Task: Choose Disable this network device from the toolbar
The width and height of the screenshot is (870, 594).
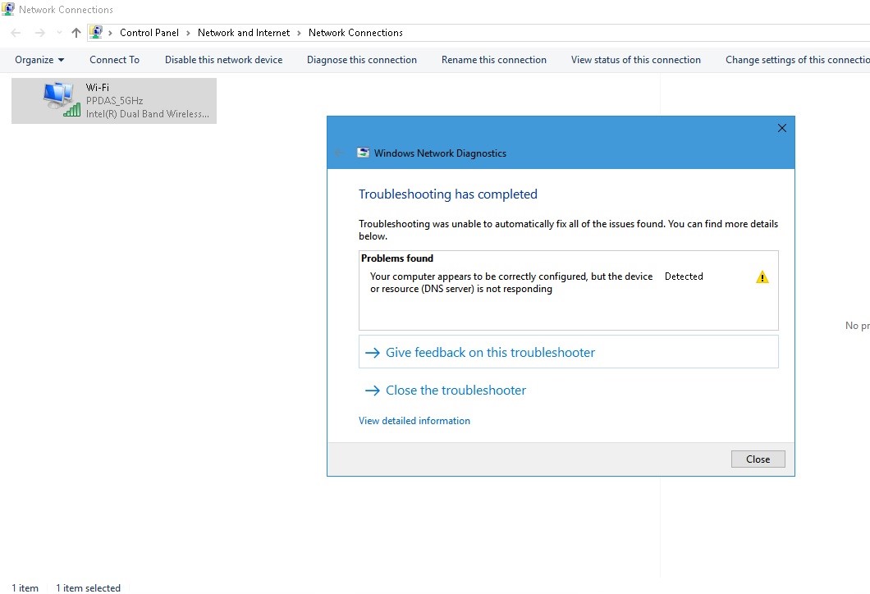Action: (223, 59)
